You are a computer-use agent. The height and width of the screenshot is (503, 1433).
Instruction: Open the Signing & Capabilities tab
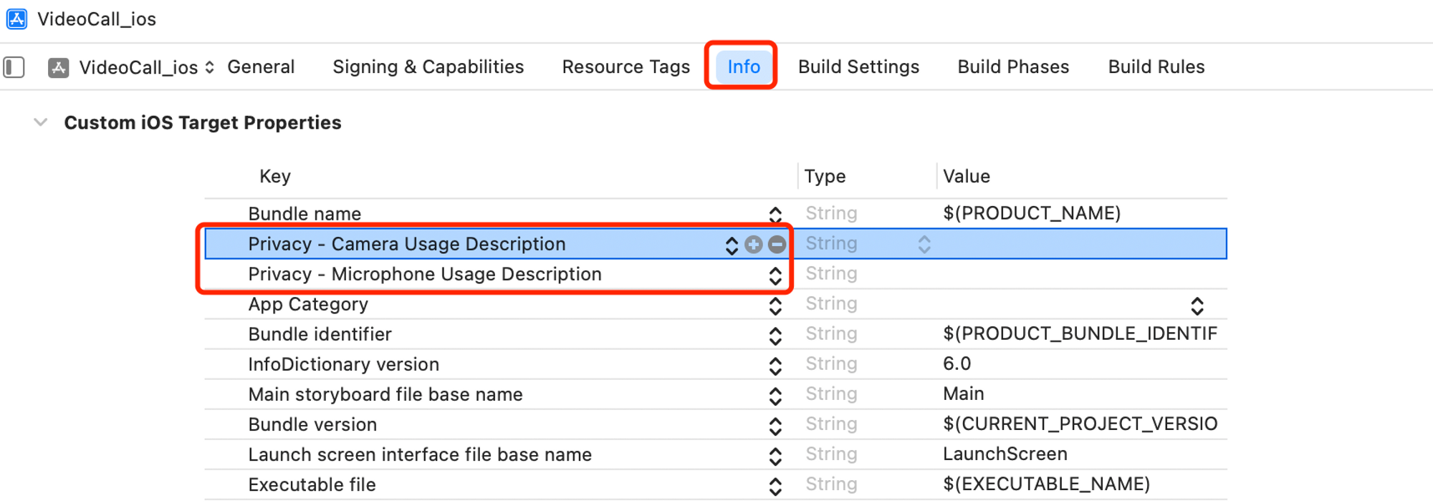click(428, 67)
